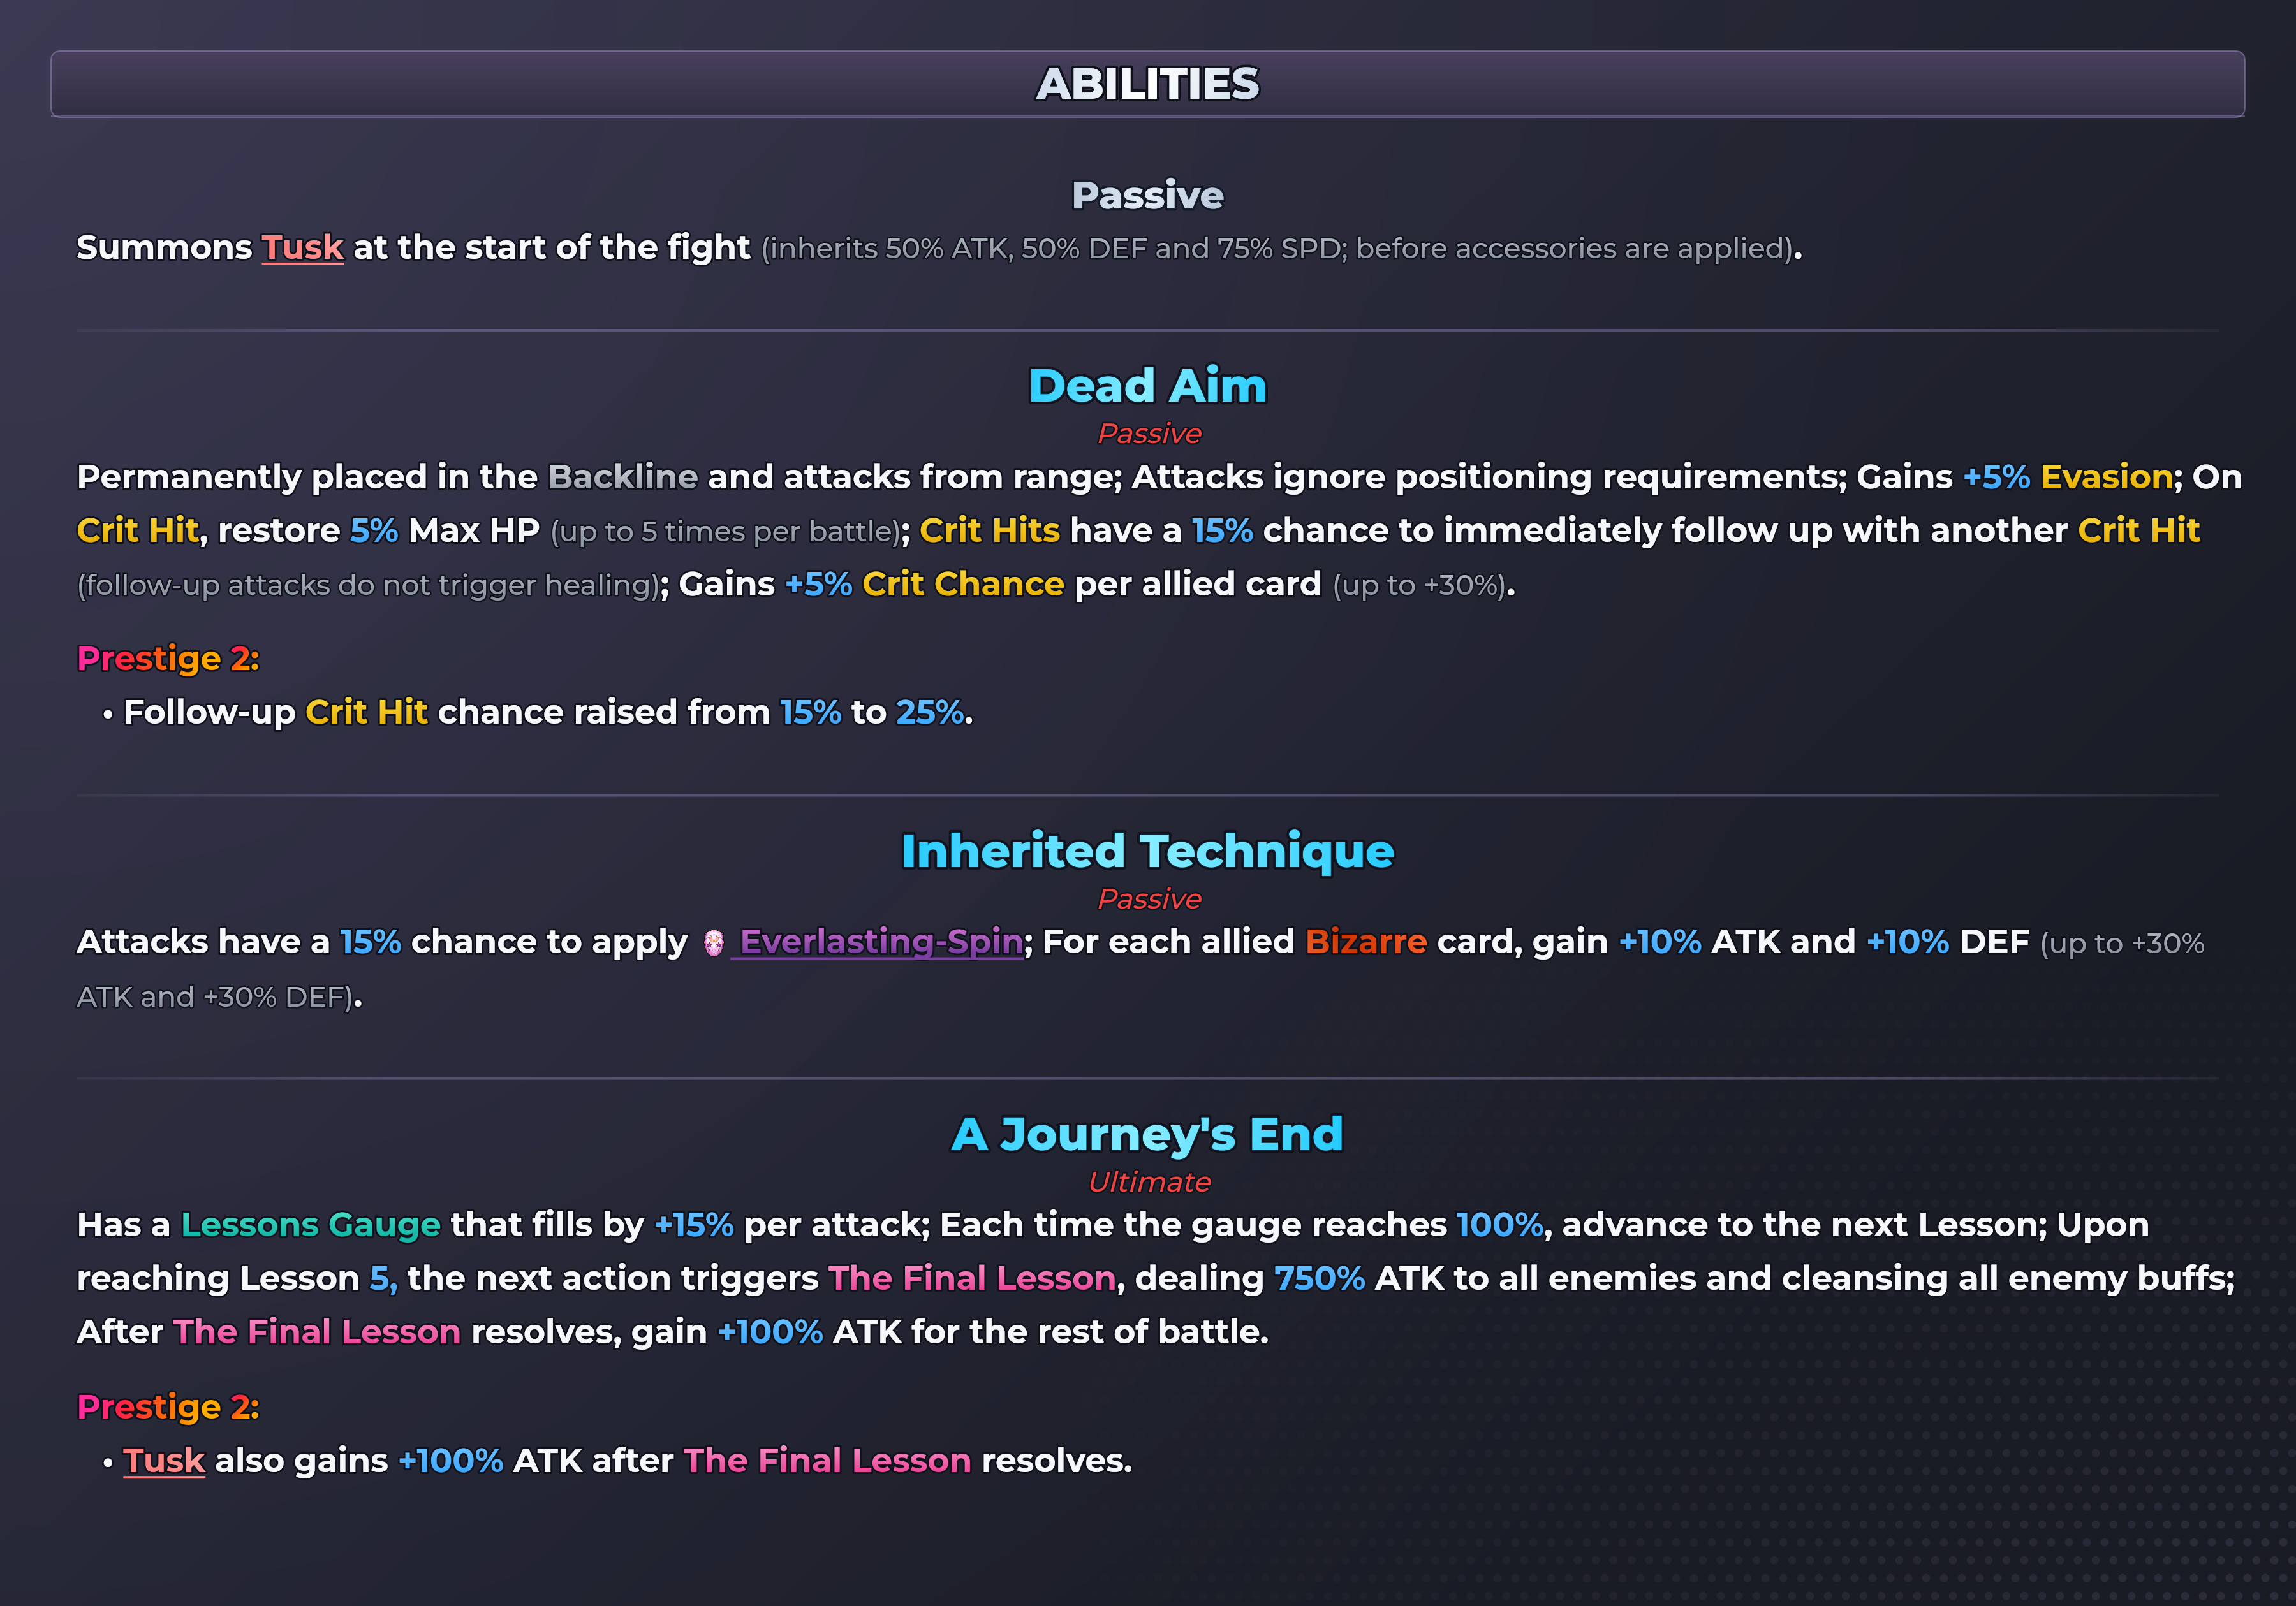Screen dimensions: 2296x1606
Task: Click the Bizarre keyword in Inherited Technique
Action: [1366, 942]
